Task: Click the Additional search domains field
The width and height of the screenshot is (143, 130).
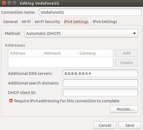Action: (100, 83)
